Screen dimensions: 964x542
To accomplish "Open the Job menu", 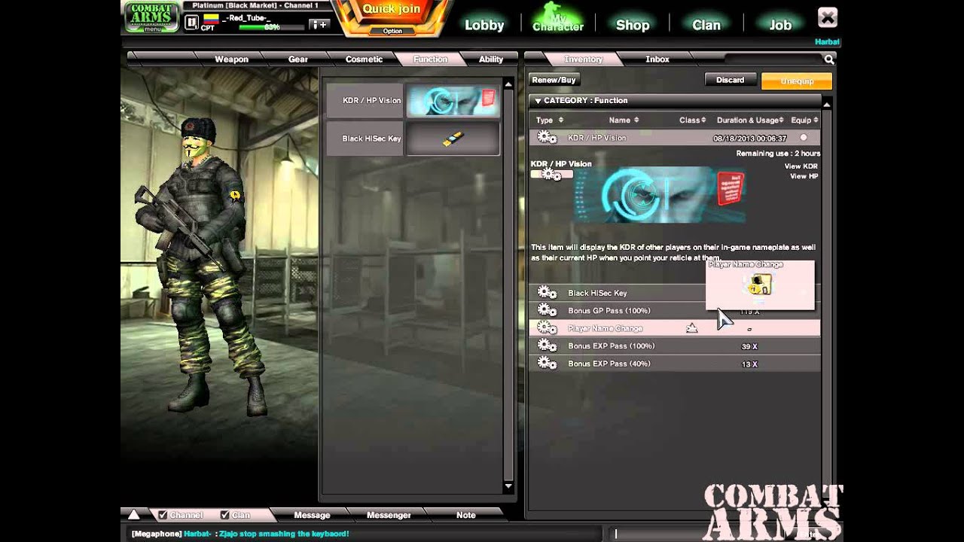I will click(x=780, y=25).
